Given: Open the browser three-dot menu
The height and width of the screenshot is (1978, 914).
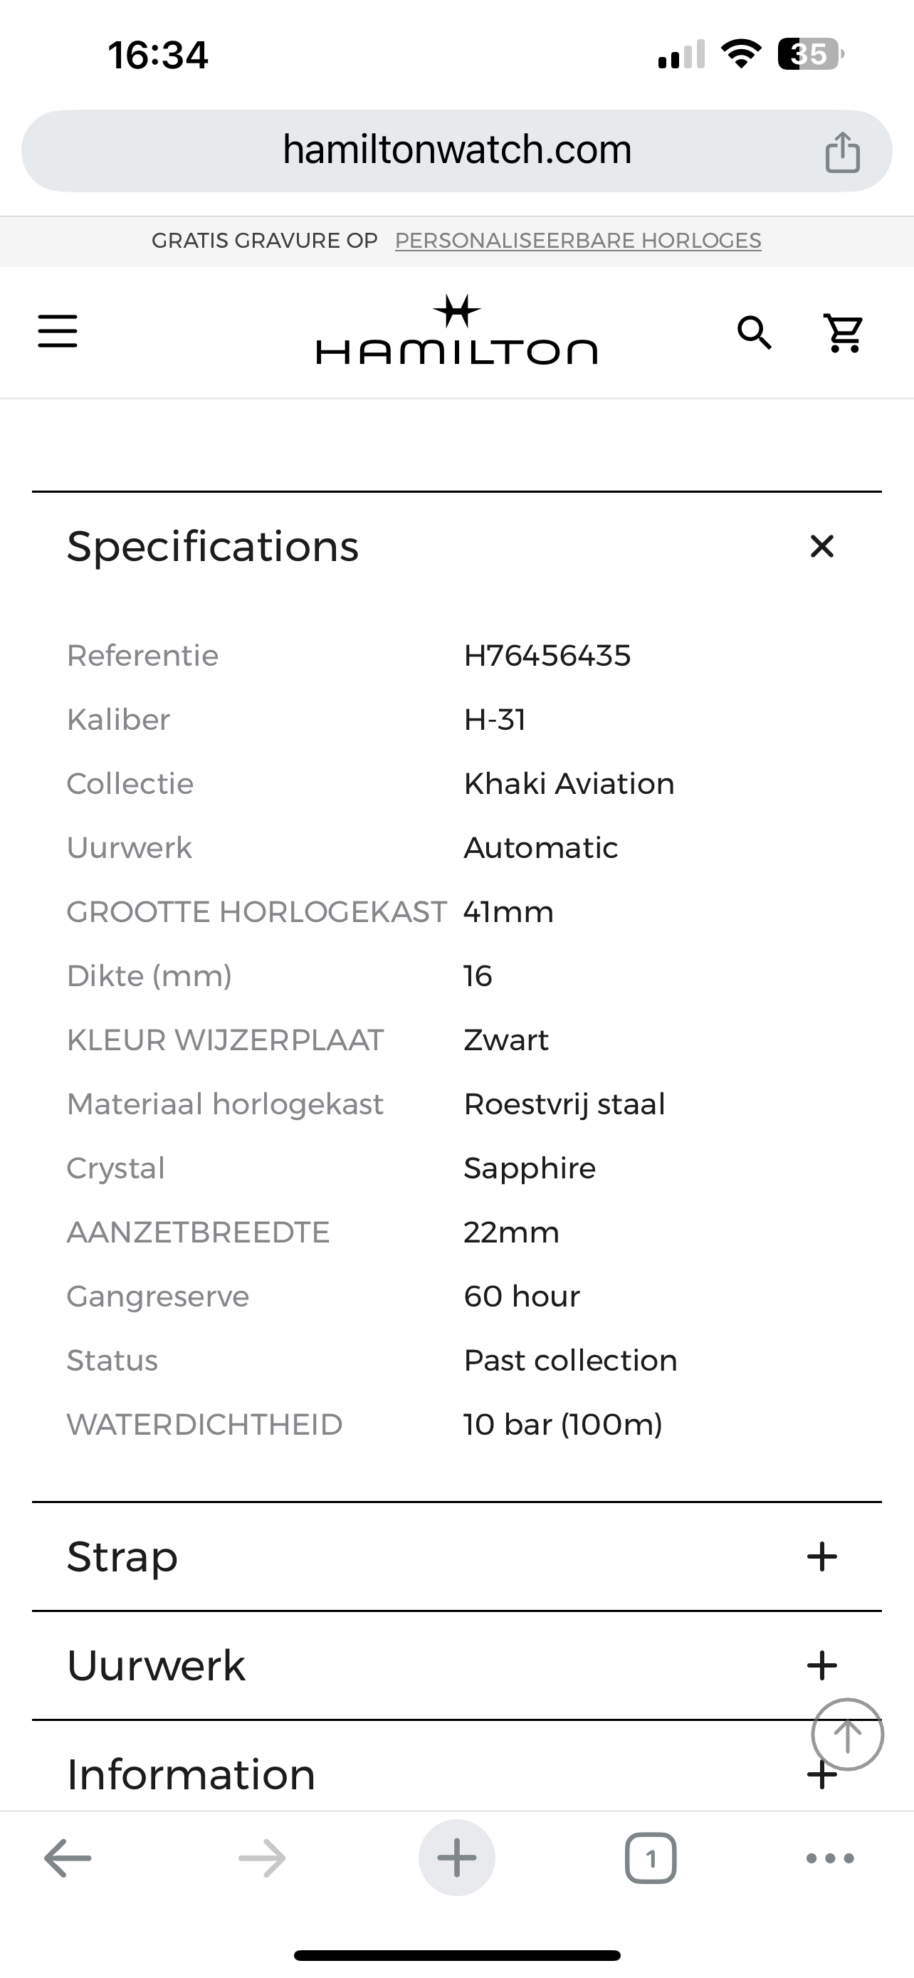Looking at the screenshot, I should pos(830,1858).
